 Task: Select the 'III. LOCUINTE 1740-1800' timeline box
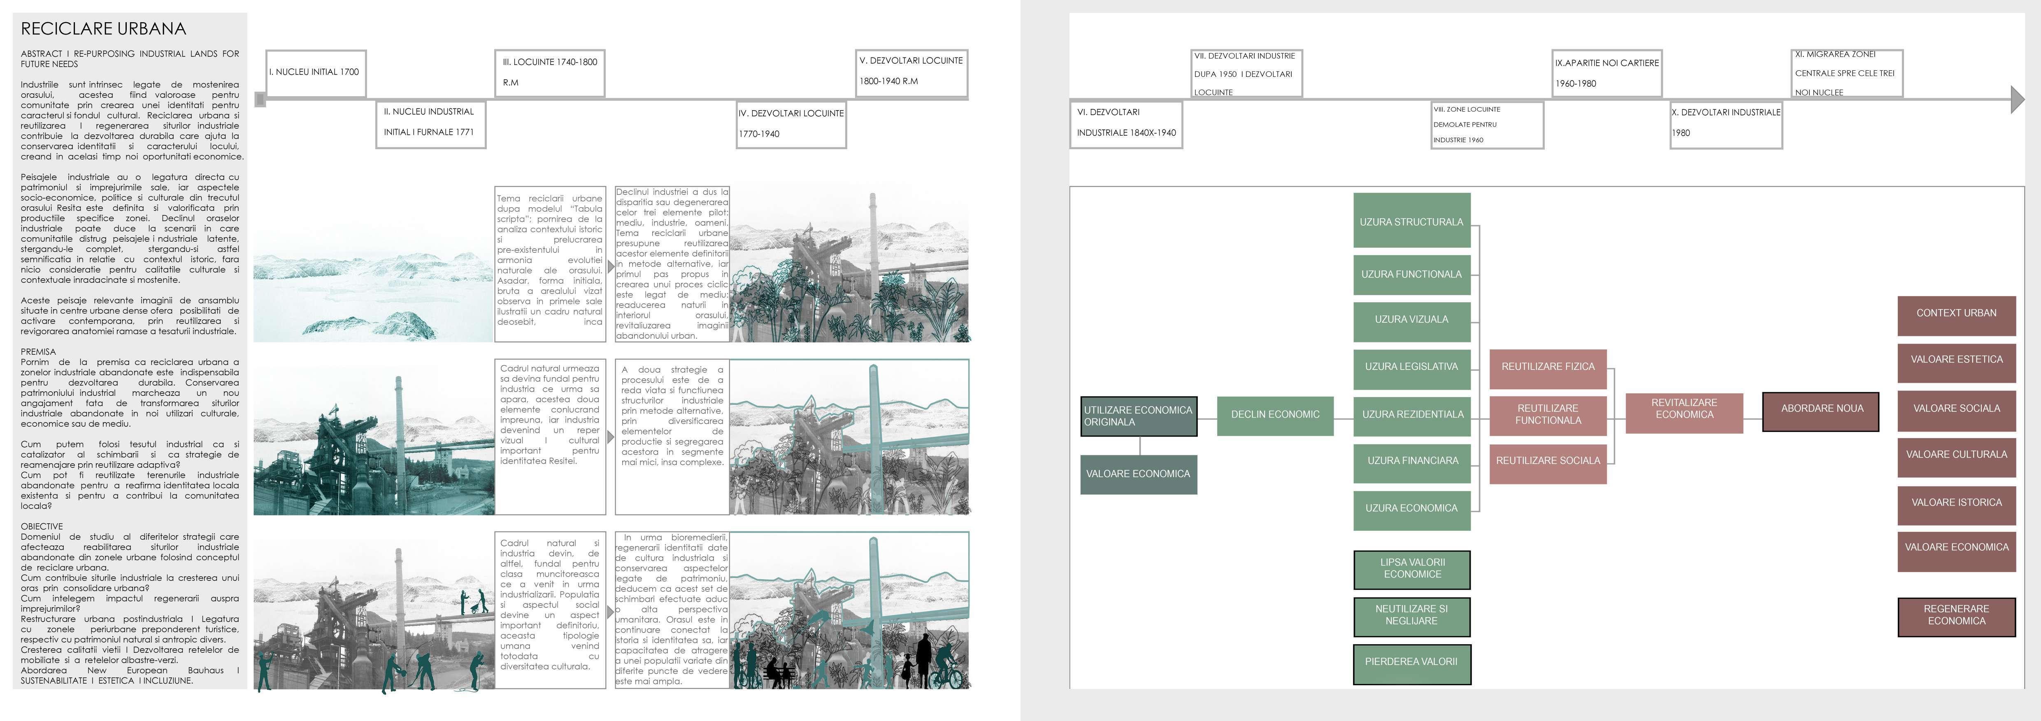coord(549,73)
